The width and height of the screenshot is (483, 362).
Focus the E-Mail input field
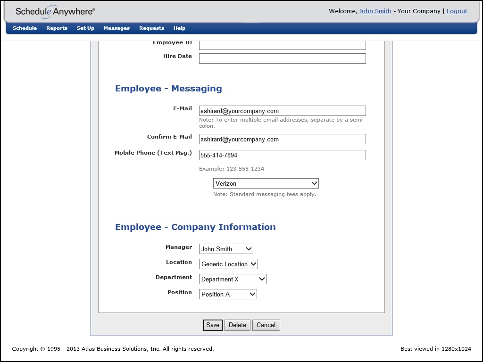pos(282,111)
